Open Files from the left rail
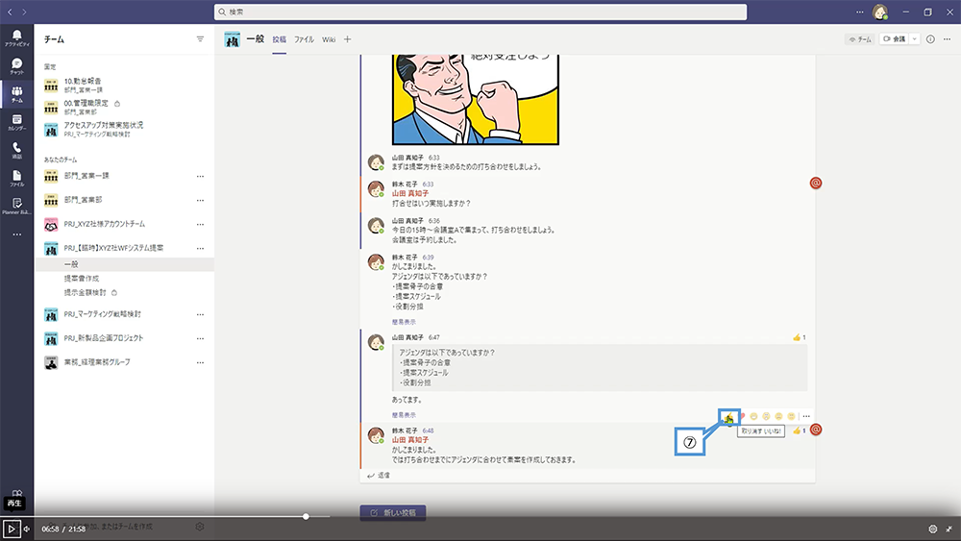Viewport: 961px width, 541px height. coord(16,179)
